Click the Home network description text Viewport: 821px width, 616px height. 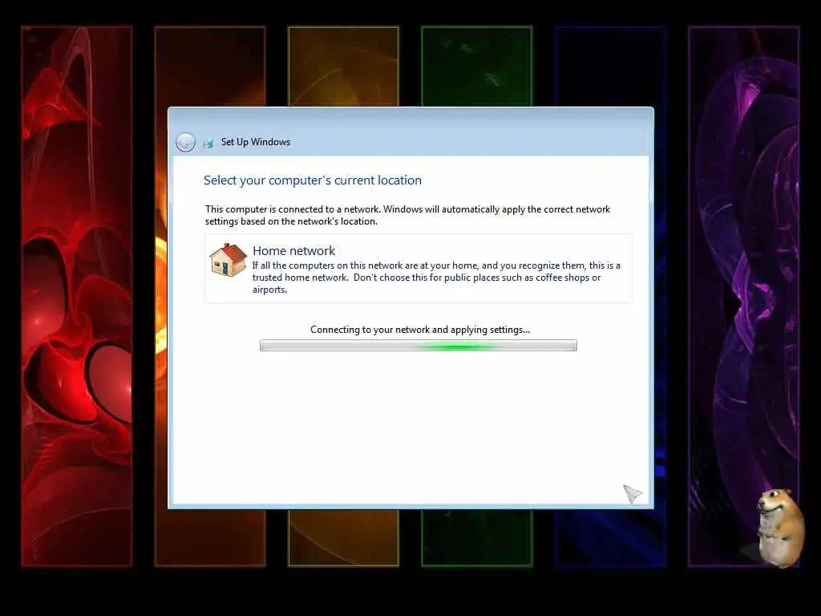436,278
